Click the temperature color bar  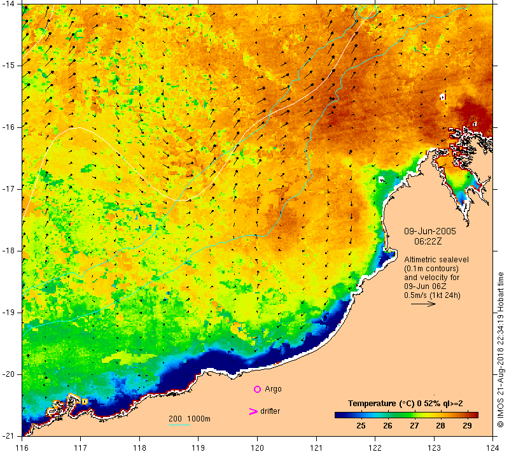pyautogui.click(x=407, y=414)
